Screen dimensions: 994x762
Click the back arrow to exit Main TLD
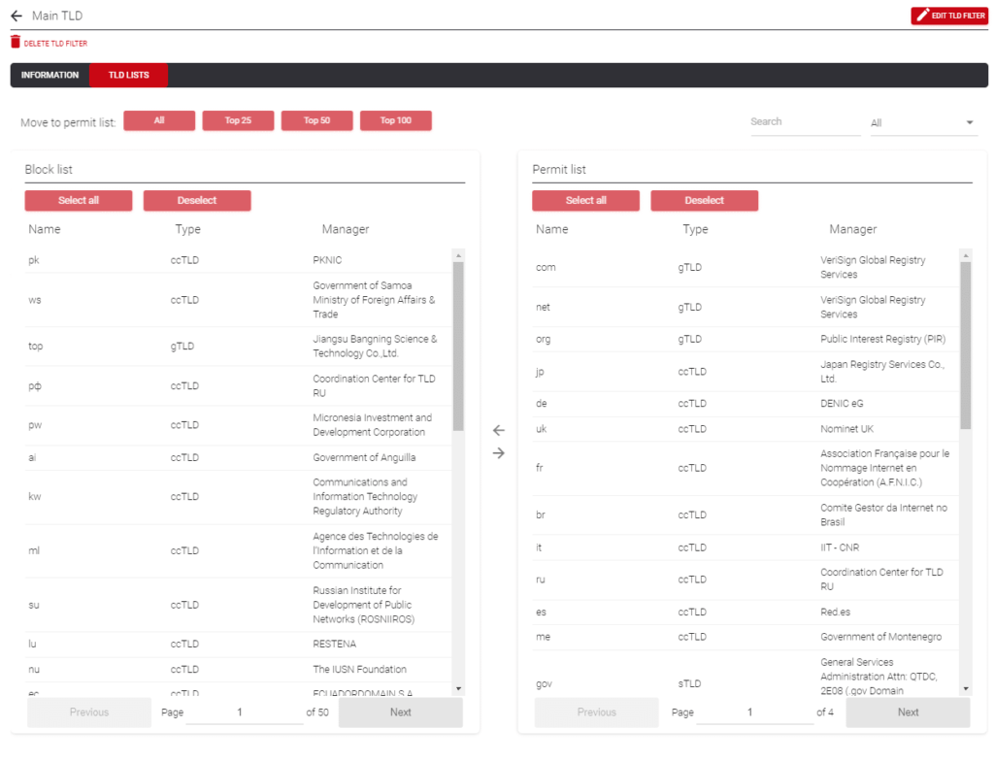(x=17, y=15)
